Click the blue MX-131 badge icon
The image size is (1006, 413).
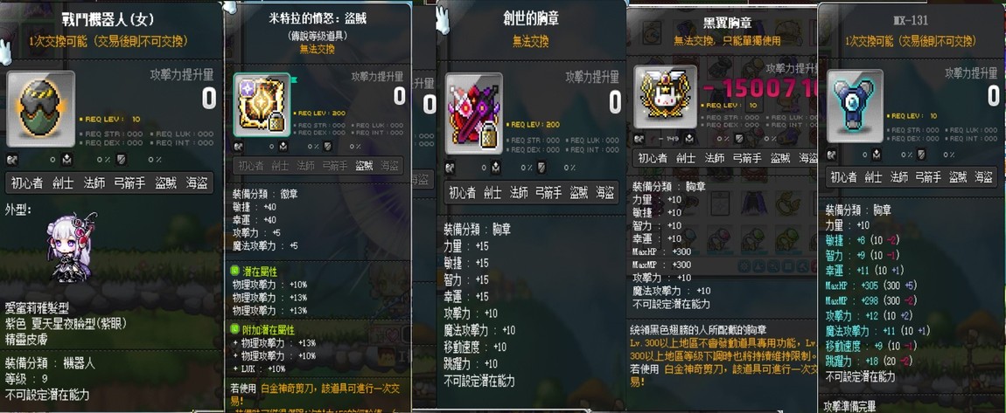(855, 106)
